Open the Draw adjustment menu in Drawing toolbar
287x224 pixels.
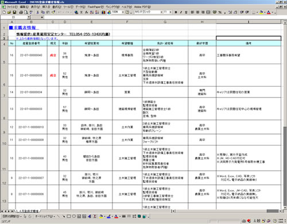pyautogui.click(x=12, y=217)
